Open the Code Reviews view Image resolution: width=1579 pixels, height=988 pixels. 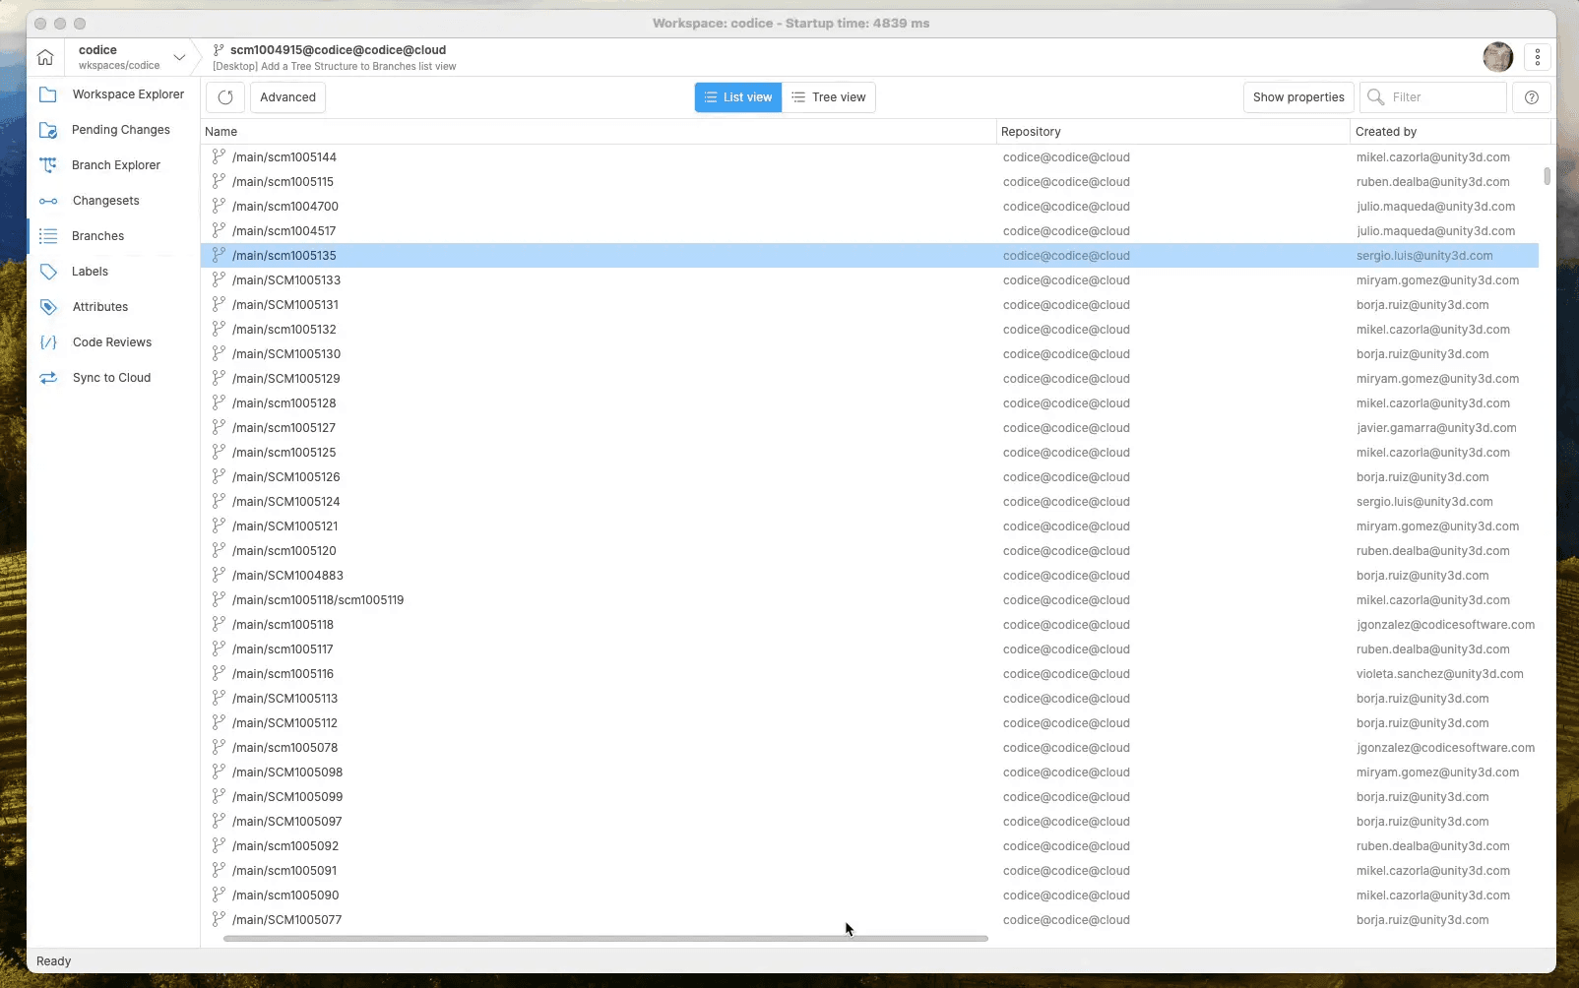point(111,342)
